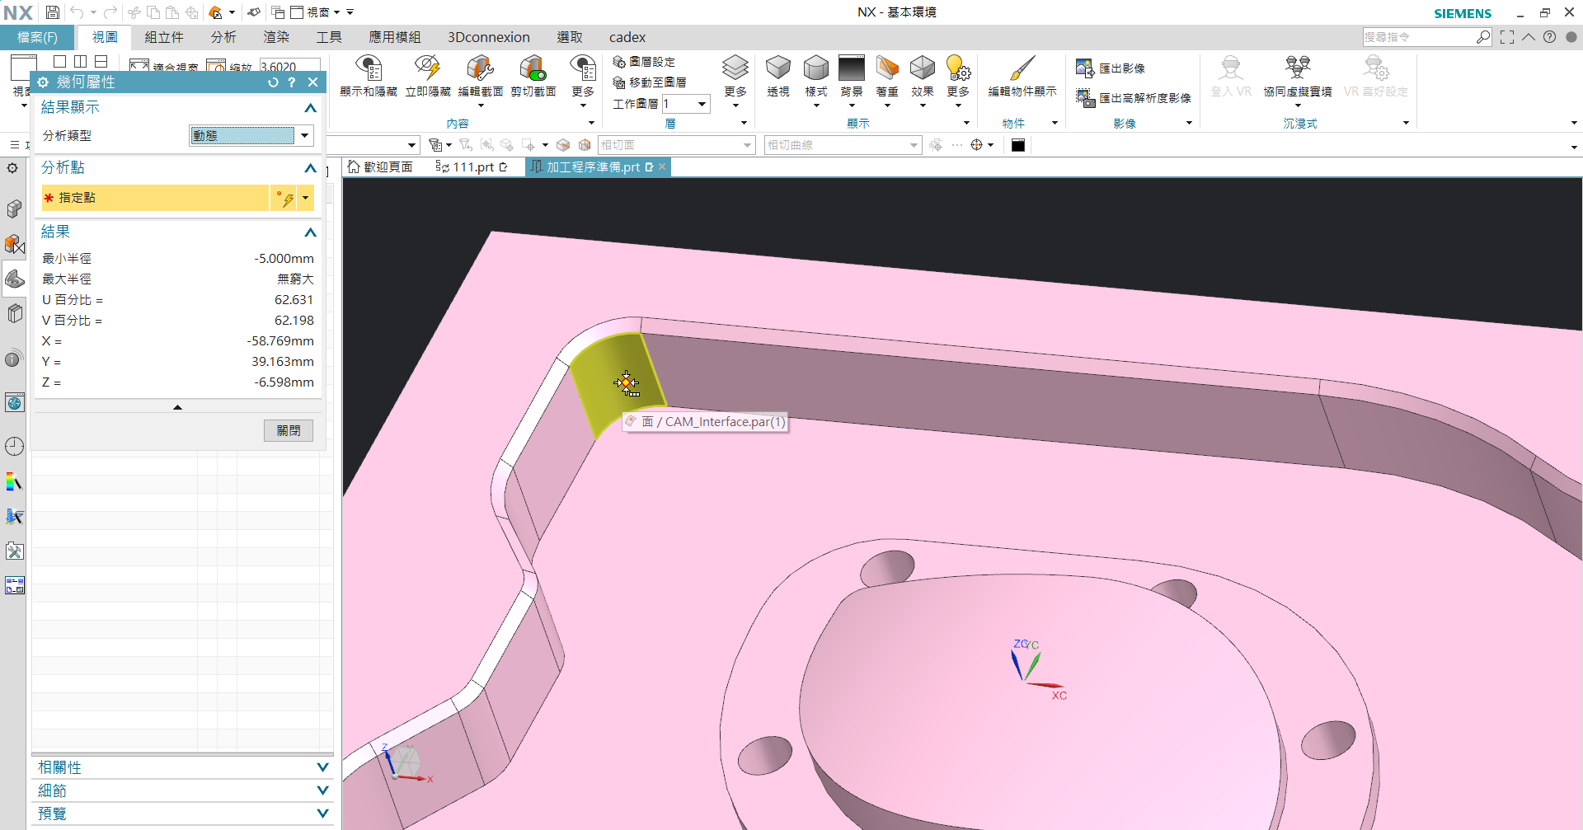This screenshot has width=1583, height=830.
Task: Switch to the 分析 ribbon tab
Action: 223,37
